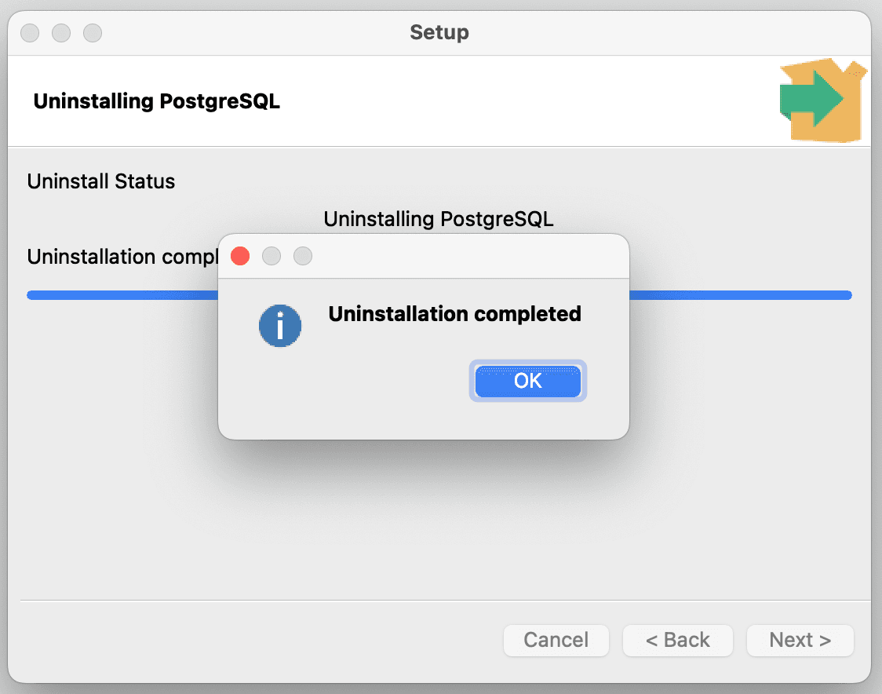
Task: Confirm with the OK button
Action: pyautogui.click(x=527, y=381)
